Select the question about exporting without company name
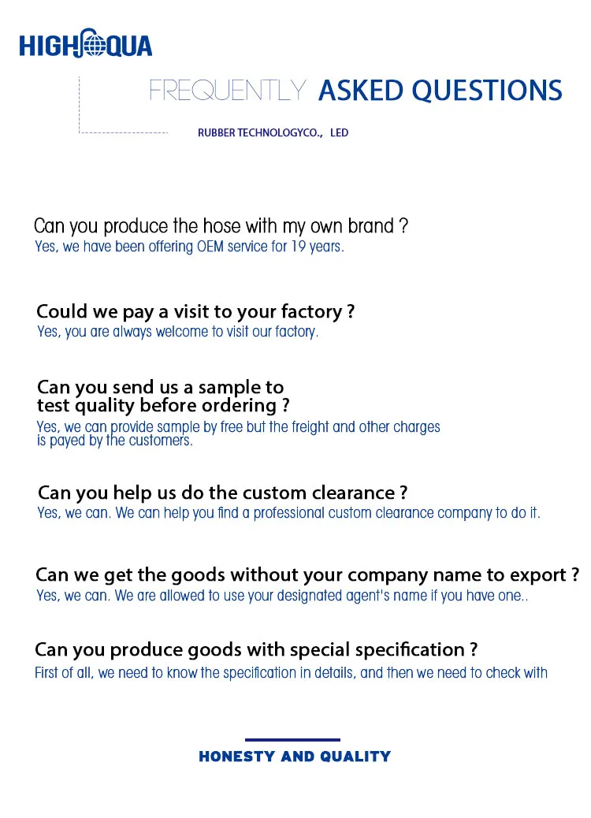 (x=307, y=574)
